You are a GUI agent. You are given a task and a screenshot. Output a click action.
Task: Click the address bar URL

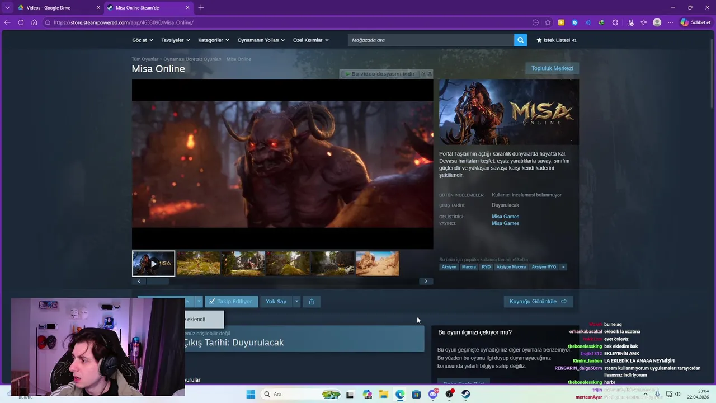click(124, 22)
